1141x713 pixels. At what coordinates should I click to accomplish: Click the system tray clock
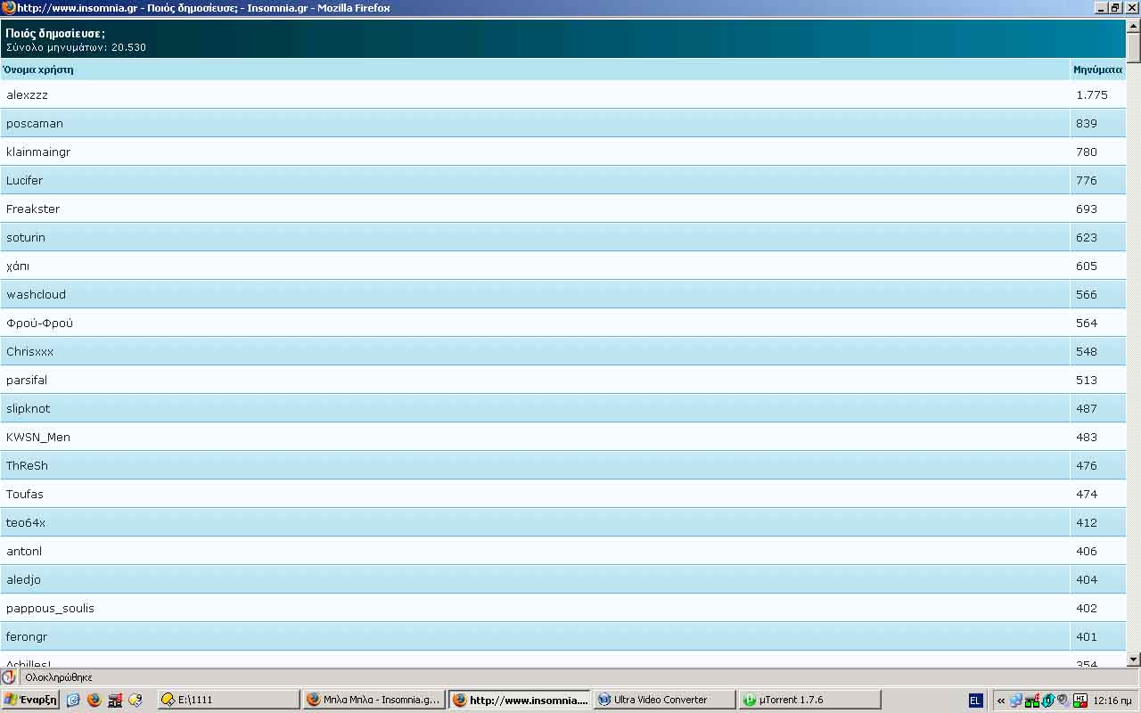pos(1112,701)
